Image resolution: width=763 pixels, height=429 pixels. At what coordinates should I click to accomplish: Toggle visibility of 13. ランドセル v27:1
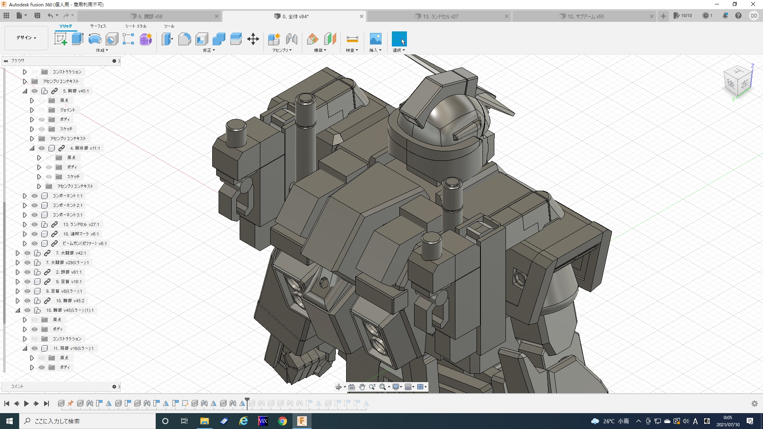[x=35, y=224]
